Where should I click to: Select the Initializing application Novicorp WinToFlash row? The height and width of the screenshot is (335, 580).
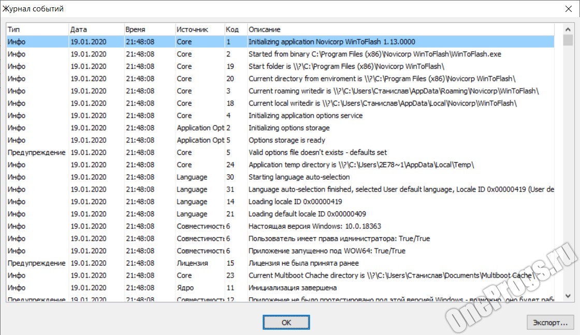[x=331, y=42]
